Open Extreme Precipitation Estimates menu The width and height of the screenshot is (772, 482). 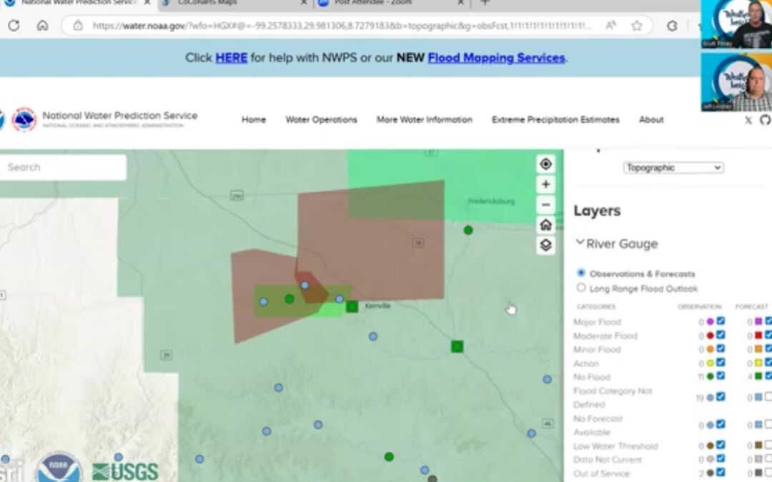click(x=555, y=119)
